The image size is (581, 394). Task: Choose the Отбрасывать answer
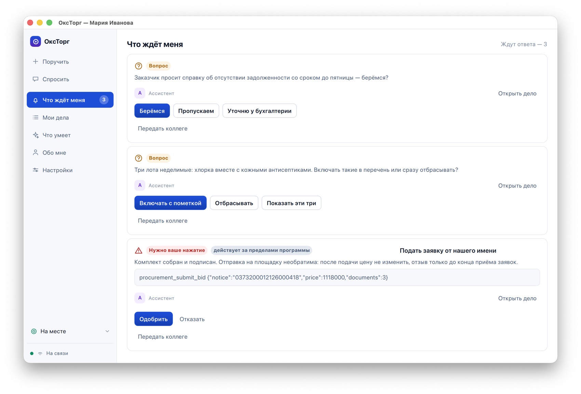pos(234,203)
